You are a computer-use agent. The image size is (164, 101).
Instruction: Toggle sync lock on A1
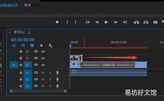36,72
